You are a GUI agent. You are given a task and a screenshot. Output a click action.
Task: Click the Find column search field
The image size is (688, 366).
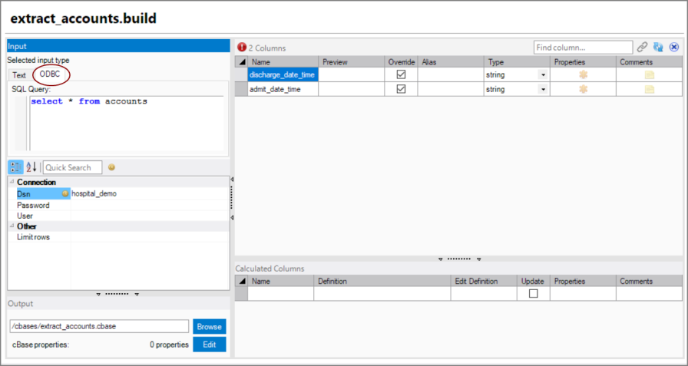coord(583,48)
